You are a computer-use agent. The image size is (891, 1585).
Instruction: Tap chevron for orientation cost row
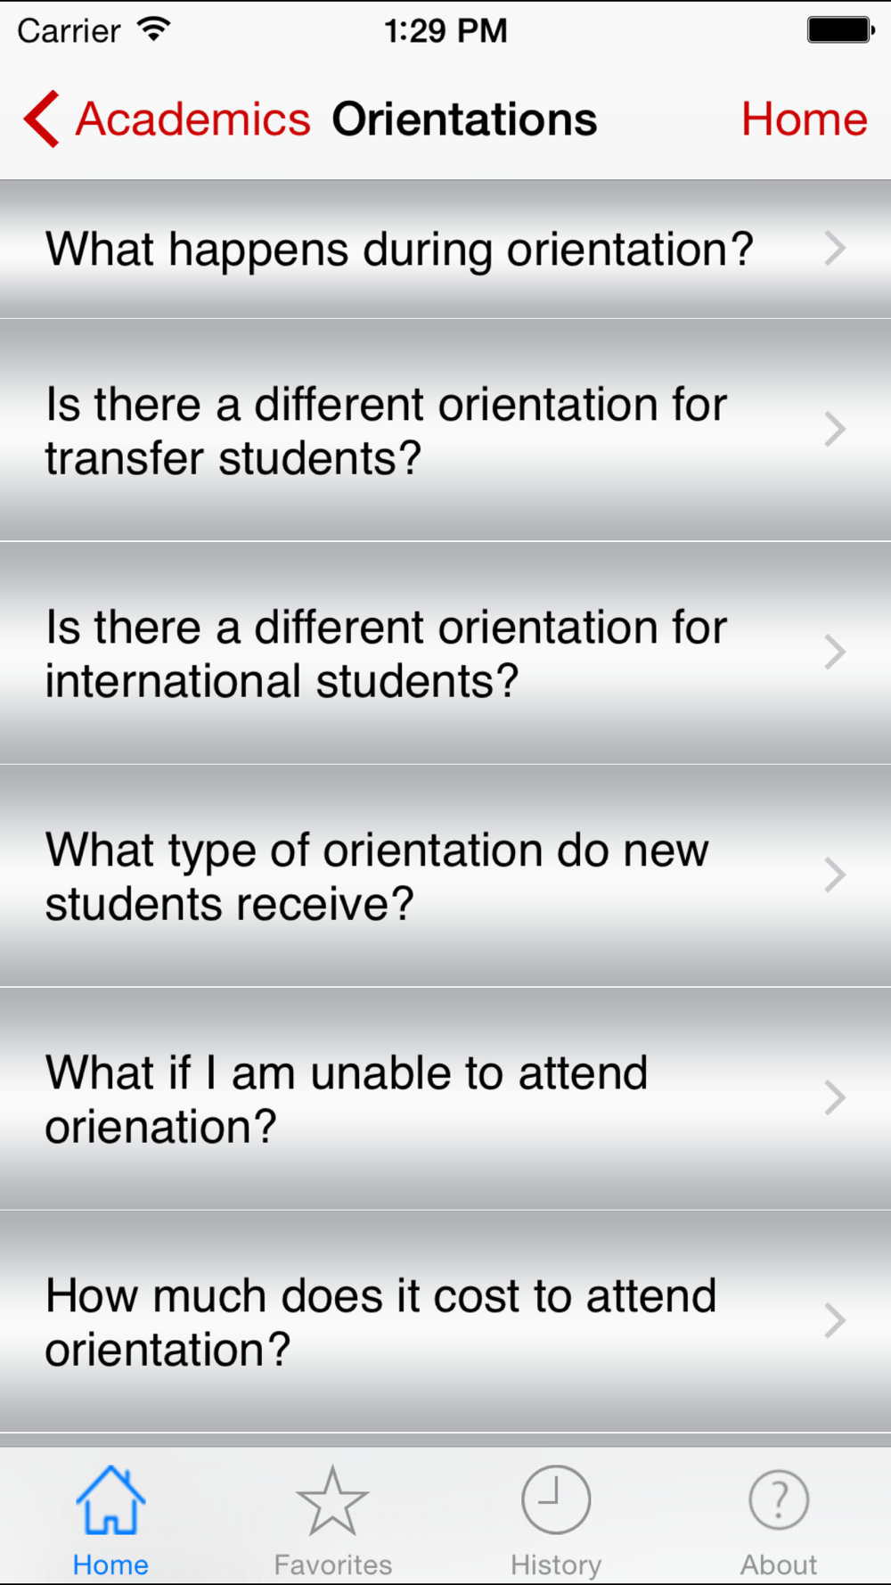[x=834, y=1320]
